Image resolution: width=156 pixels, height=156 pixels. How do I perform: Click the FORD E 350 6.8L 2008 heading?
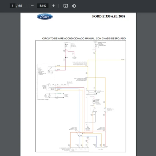(108, 16)
